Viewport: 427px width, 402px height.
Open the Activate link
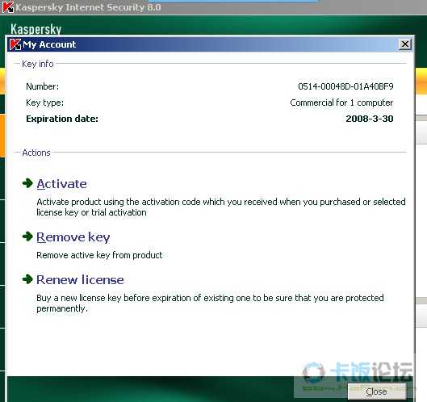pos(62,184)
